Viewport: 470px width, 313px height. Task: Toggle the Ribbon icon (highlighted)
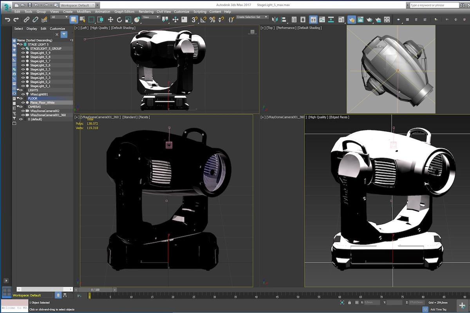[x=313, y=20]
